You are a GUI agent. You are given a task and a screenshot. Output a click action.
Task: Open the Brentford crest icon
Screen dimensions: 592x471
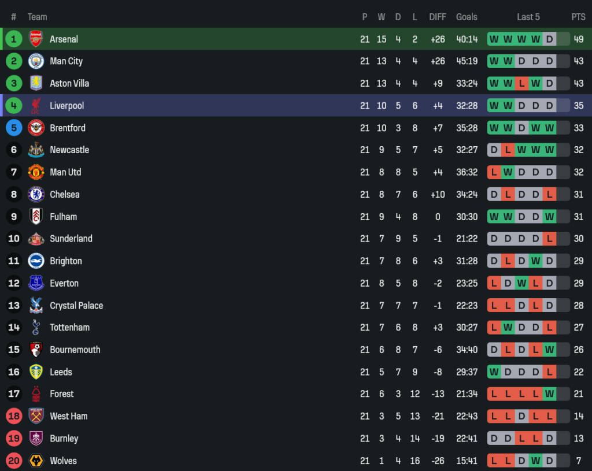click(36, 128)
